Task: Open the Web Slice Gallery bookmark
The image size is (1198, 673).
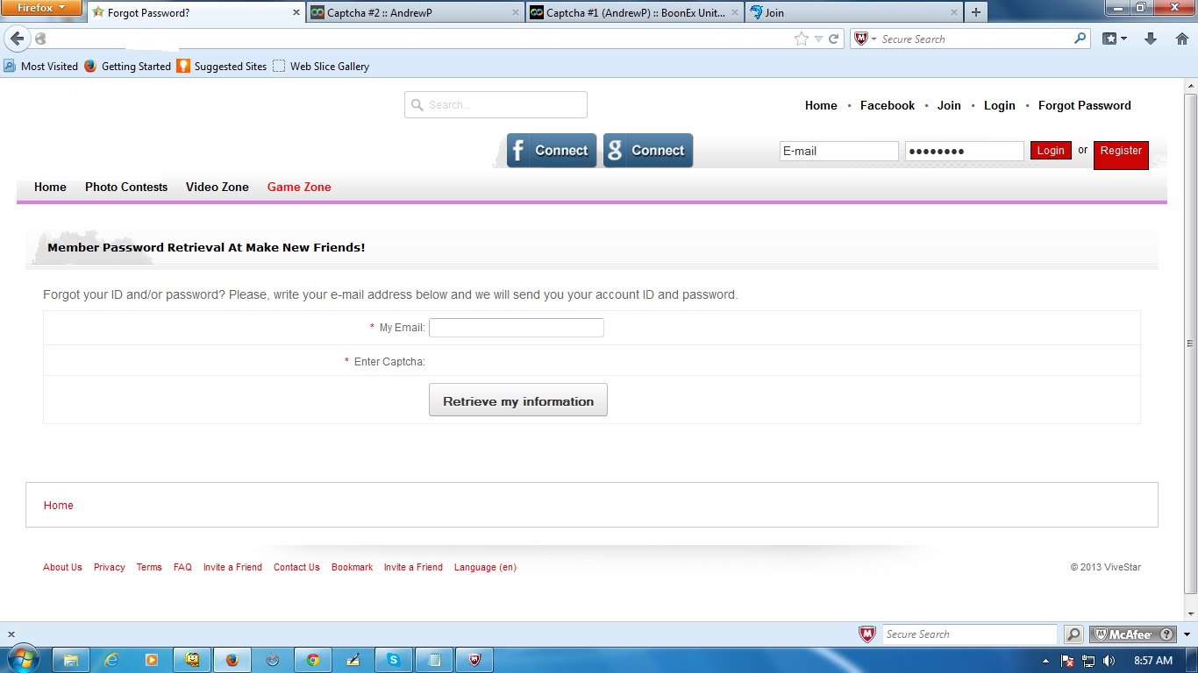Action: point(321,67)
